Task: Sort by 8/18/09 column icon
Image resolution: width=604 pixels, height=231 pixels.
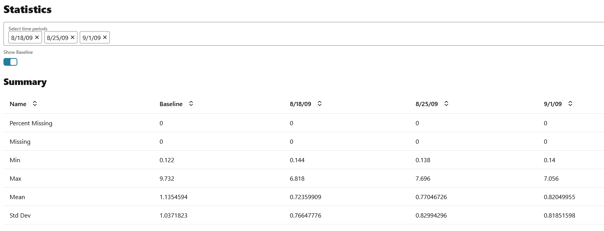Action: coord(319,104)
